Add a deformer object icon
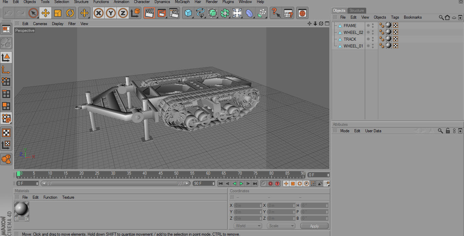 pyautogui.click(x=249, y=13)
